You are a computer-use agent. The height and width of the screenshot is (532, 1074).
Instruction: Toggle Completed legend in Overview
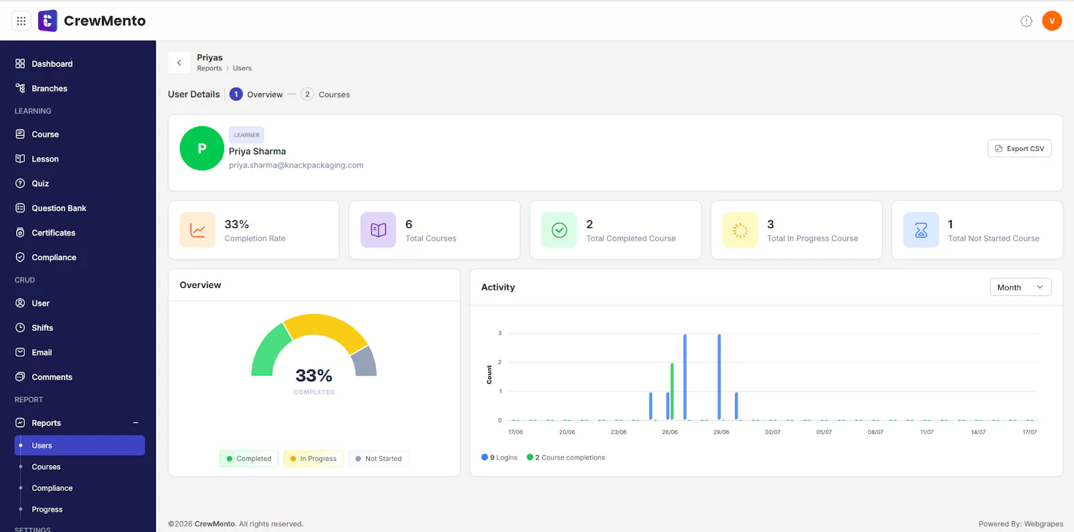pos(248,459)
